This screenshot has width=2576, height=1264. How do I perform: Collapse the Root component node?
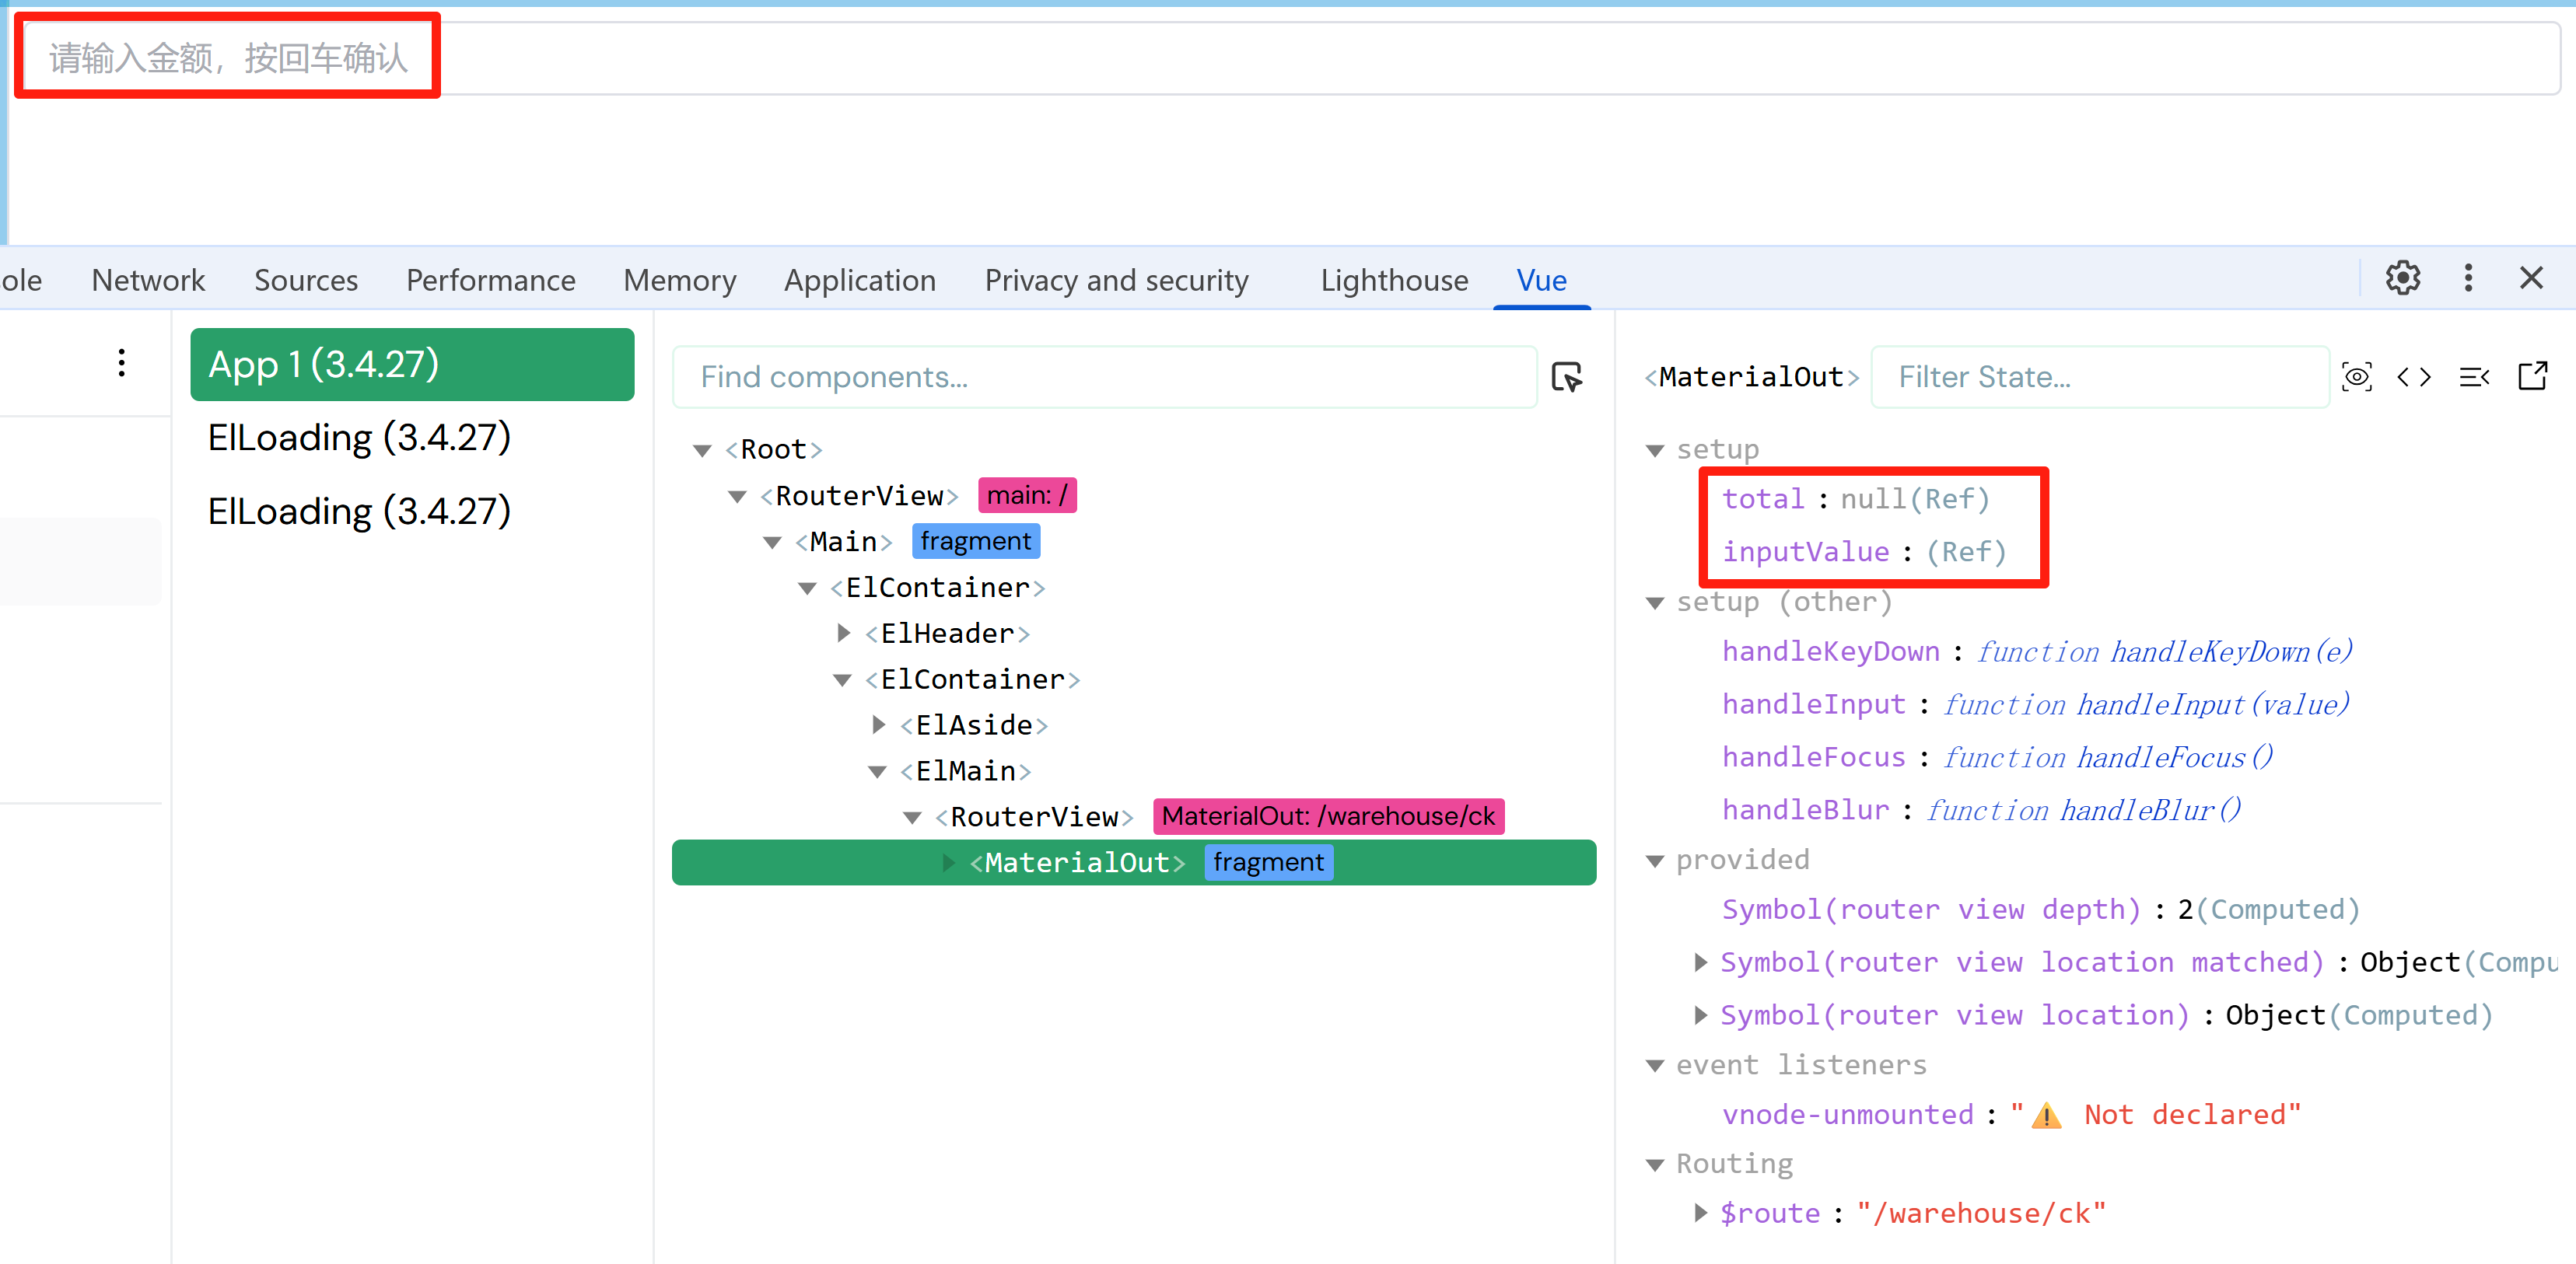click(x=702, y=451)
